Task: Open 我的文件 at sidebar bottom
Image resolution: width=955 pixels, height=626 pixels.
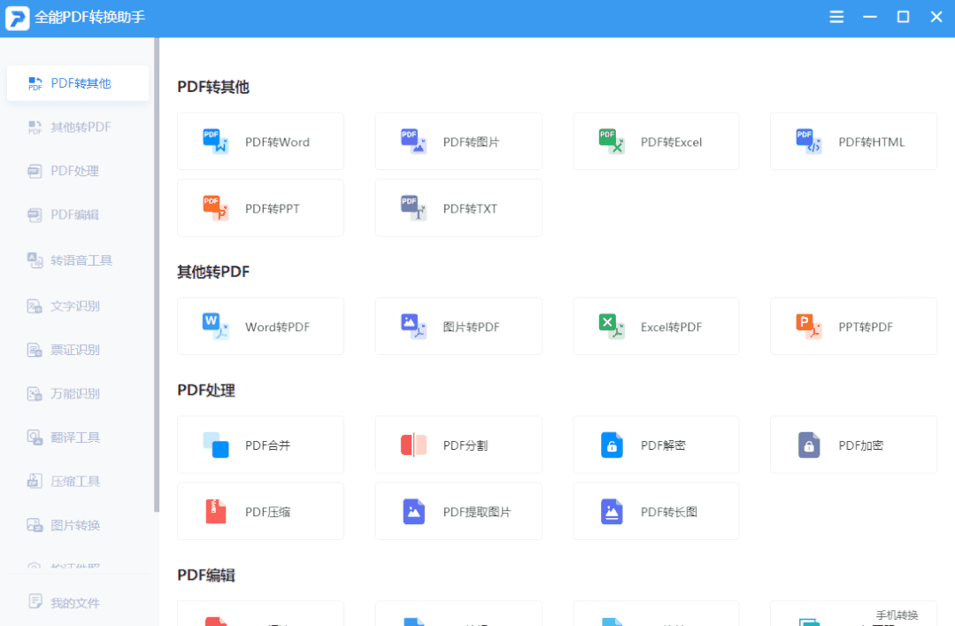Action: point(78,603)
